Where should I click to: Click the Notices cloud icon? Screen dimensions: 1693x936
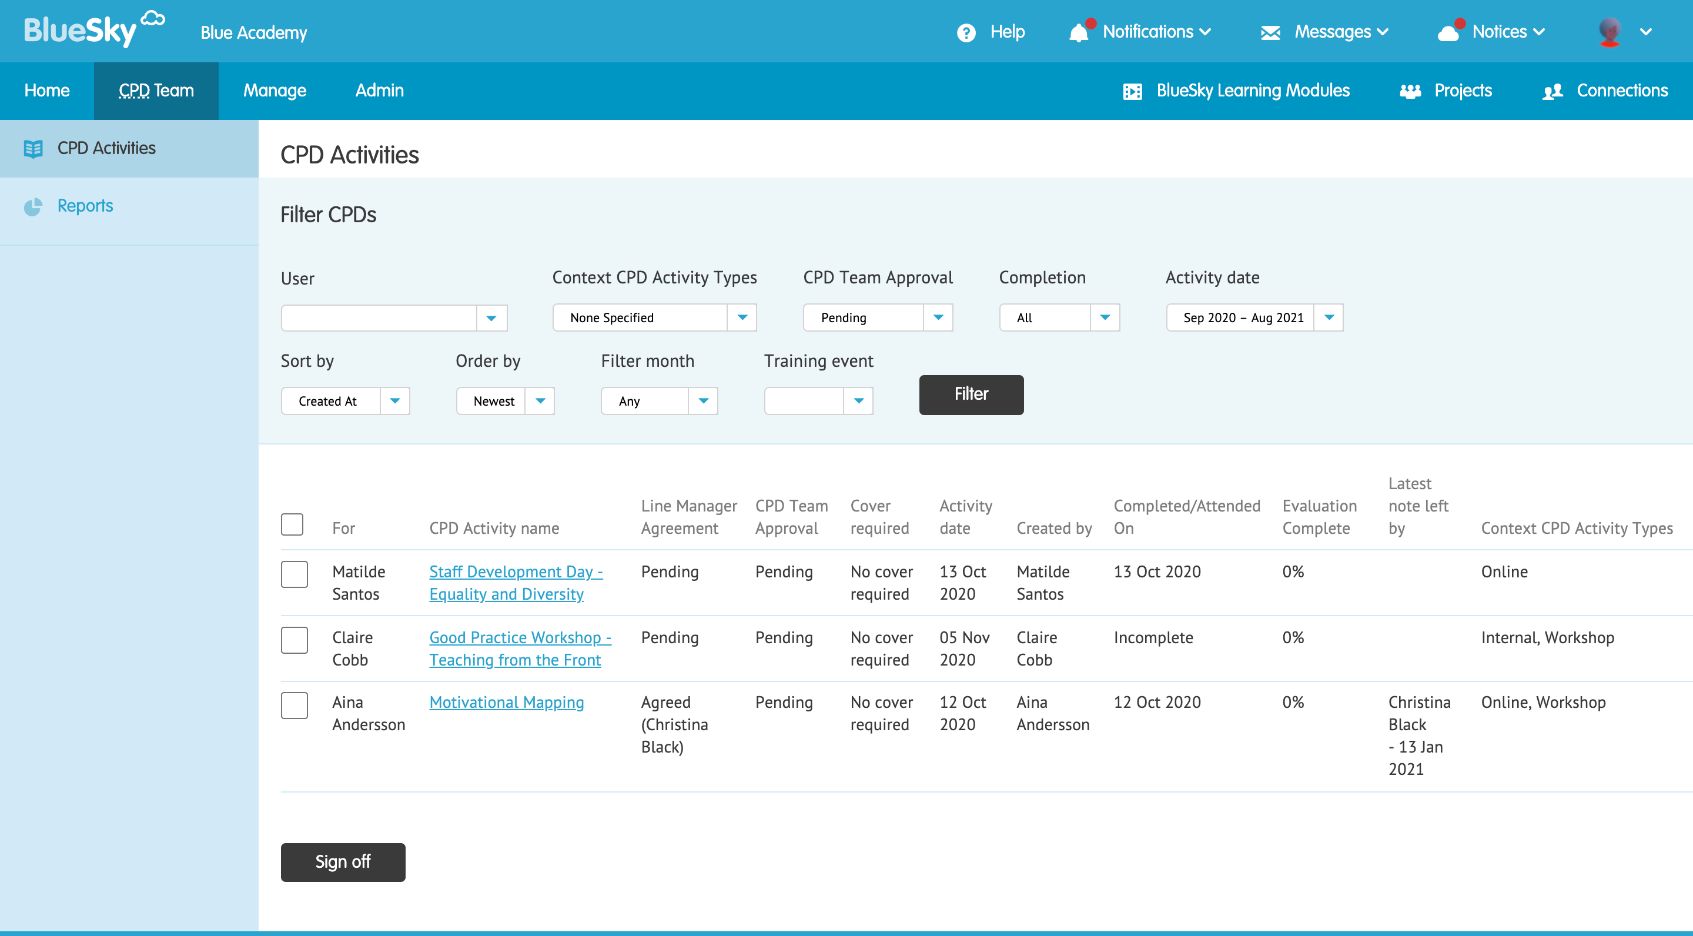click(x=1448, y=32)
